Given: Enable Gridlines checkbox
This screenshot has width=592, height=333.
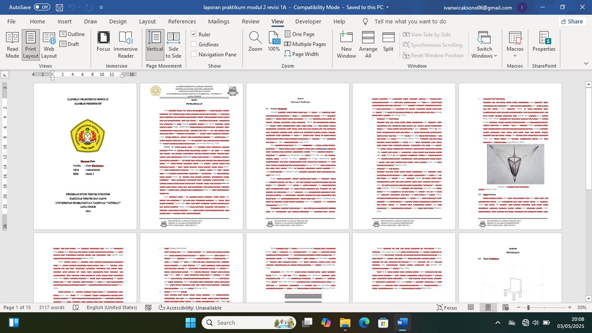Looking at the screenshot, I should coord(194,44).
